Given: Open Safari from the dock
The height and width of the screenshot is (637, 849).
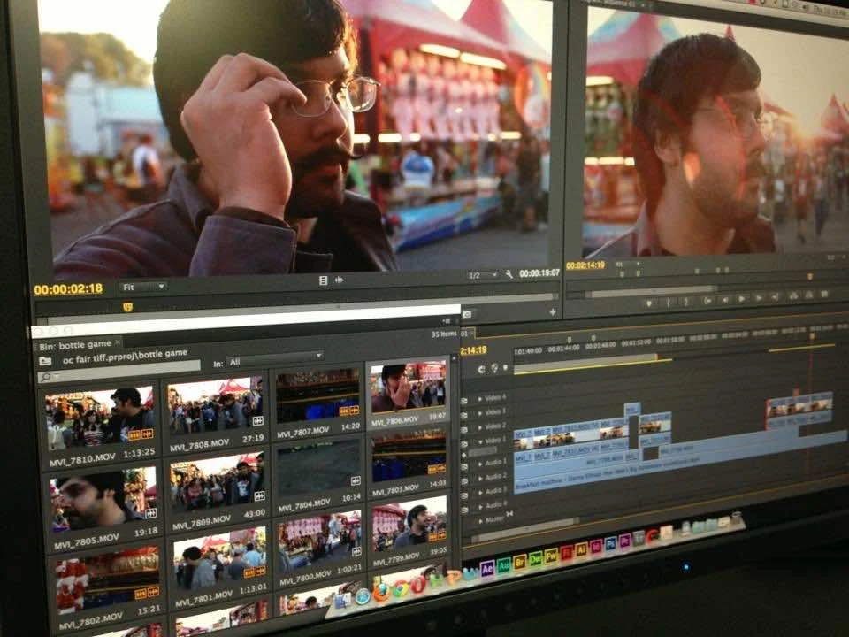Looking at the screenshot, I should [363, 596].
